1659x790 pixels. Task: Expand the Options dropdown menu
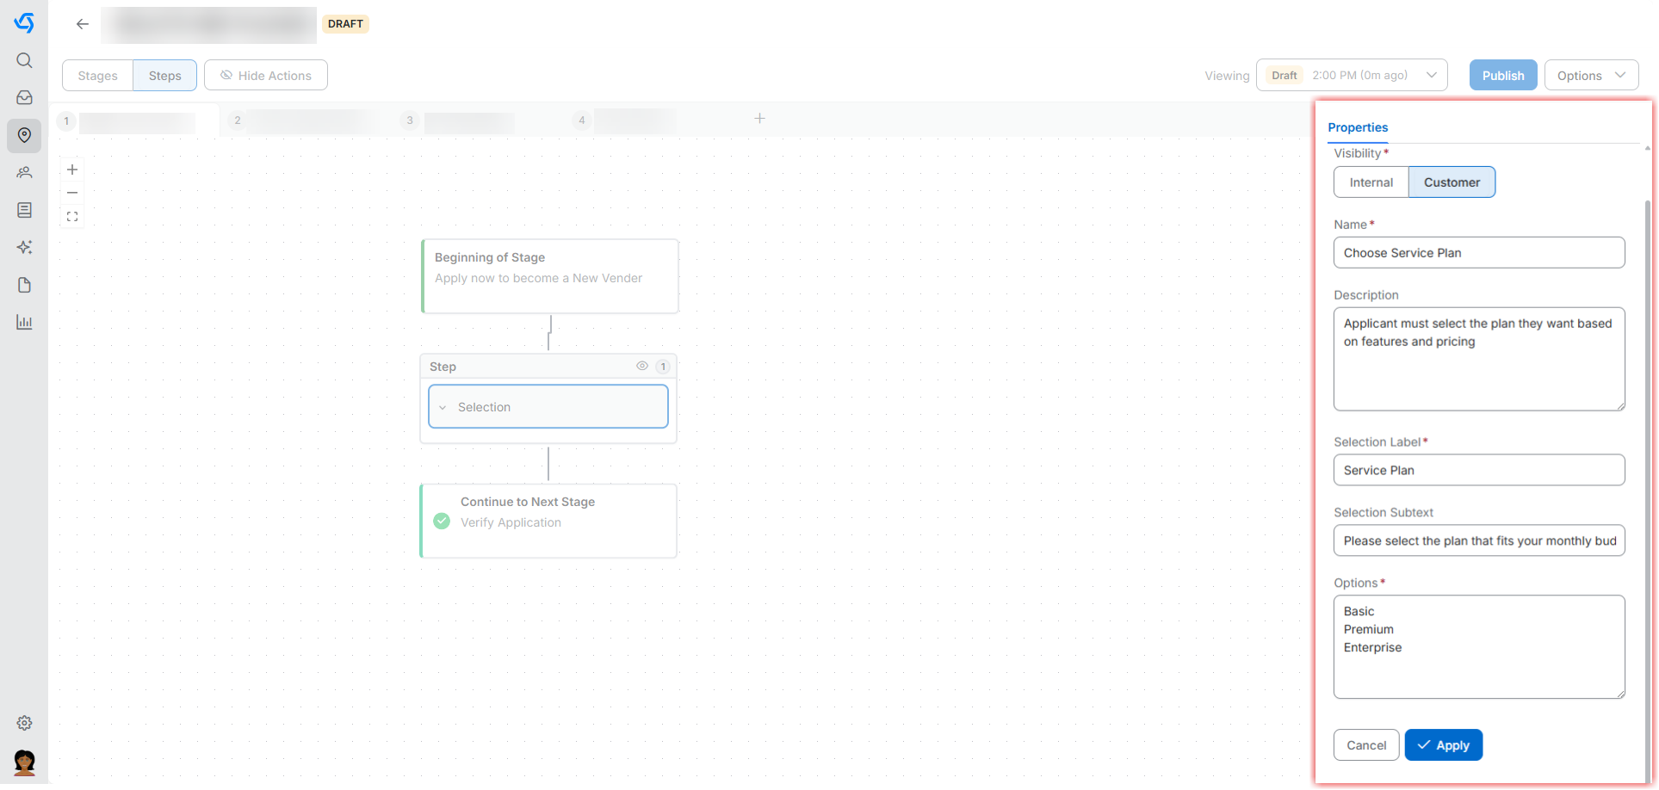1590,76
